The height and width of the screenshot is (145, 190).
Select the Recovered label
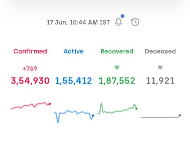(x=117, y=51)
